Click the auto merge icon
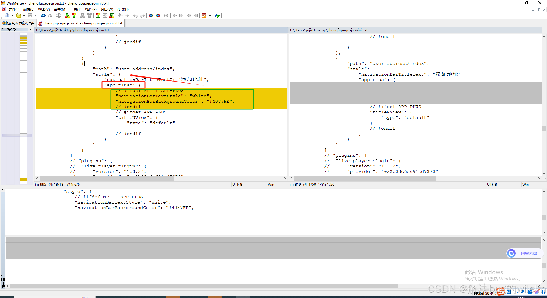The height and width of the screenshot is (298, 547). tap(166, 16)
